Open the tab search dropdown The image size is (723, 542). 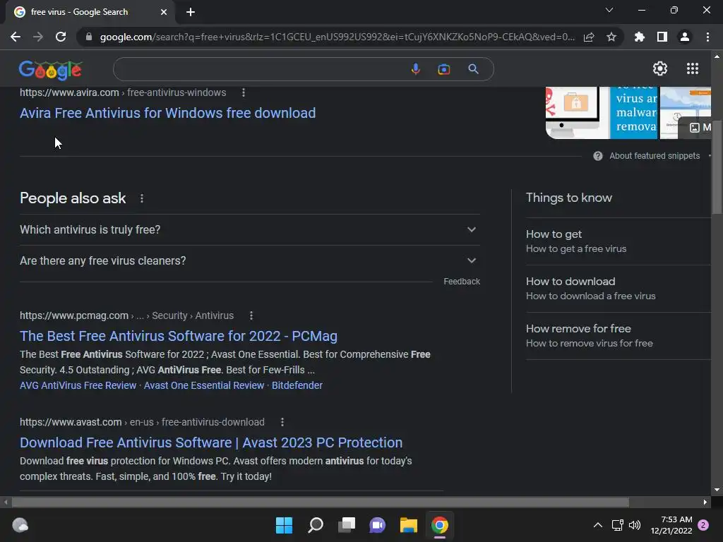coord(609,10)
